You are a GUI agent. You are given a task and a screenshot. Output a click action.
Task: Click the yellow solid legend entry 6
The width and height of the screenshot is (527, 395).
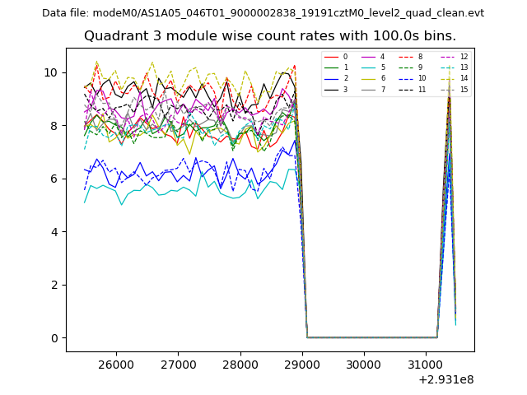click(x=367, y=78)
